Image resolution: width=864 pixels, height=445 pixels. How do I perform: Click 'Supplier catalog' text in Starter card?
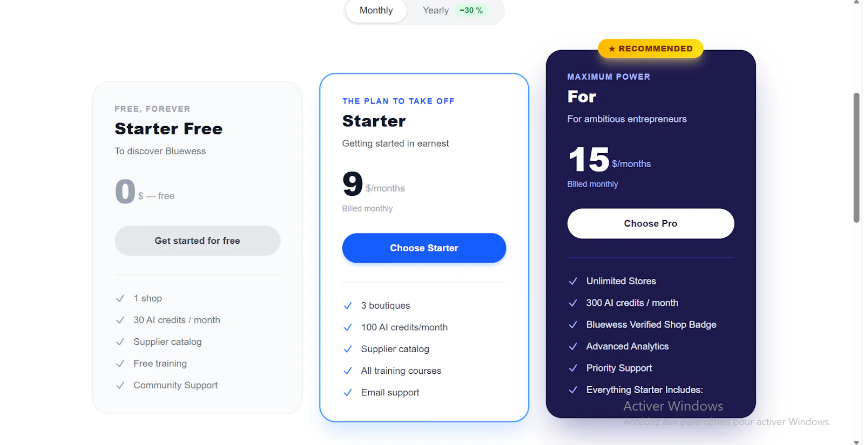[x=395, y=349]
